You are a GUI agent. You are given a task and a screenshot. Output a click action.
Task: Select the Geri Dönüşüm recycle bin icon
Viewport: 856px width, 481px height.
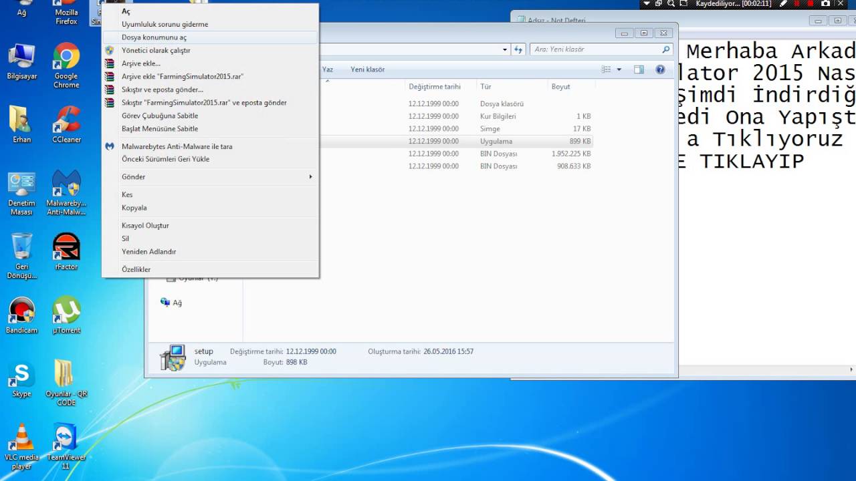coord(21,256)
